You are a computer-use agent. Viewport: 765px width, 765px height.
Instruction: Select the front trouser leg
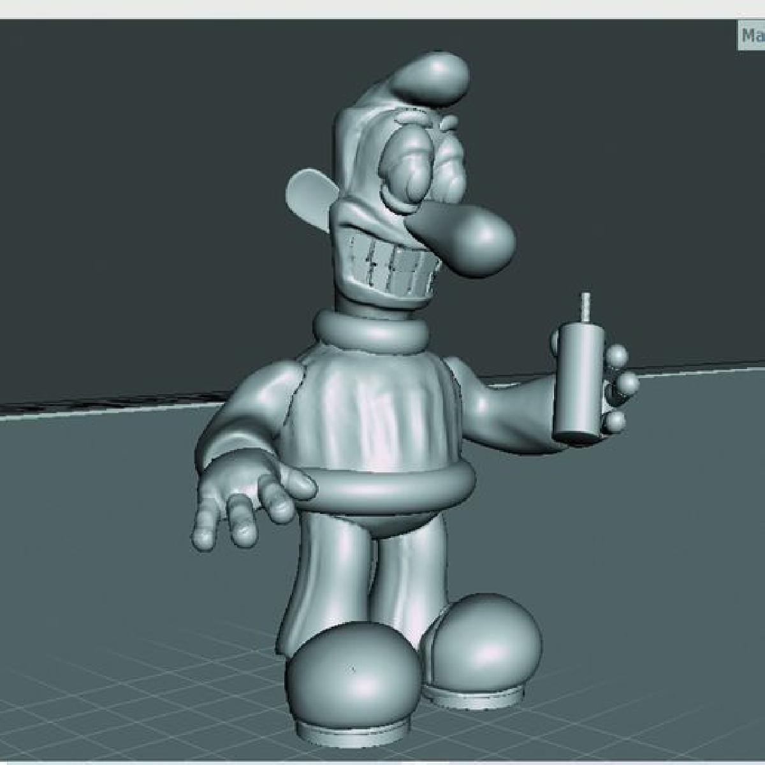pos(325,574)
